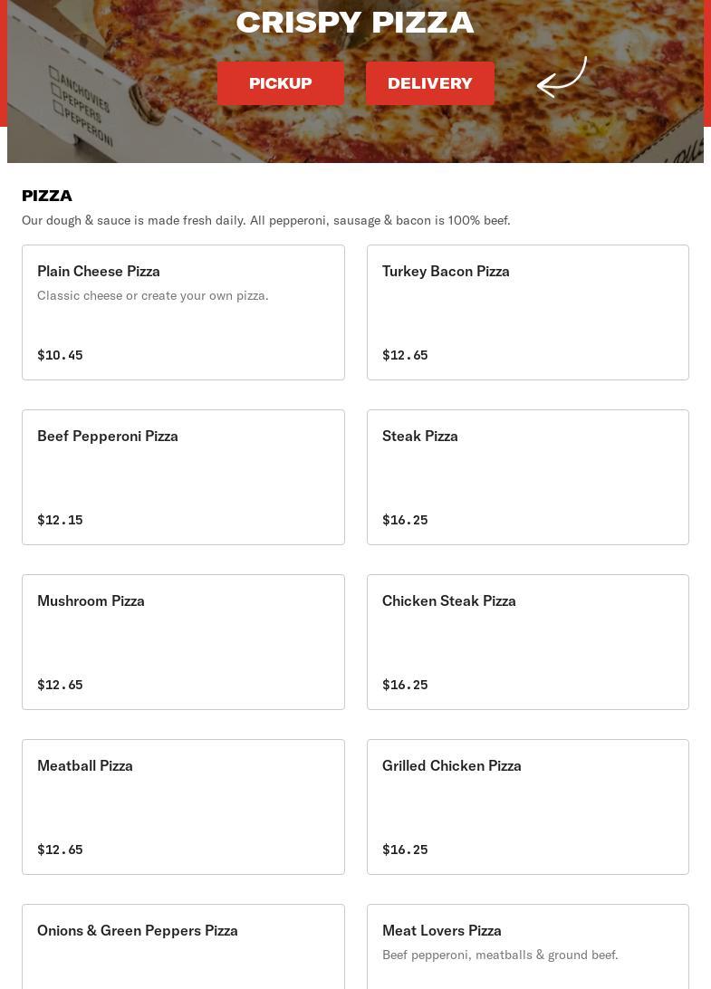Click the PICKUP button
Viewport: 711px width, 989px height.
click(x=281, y=83)
